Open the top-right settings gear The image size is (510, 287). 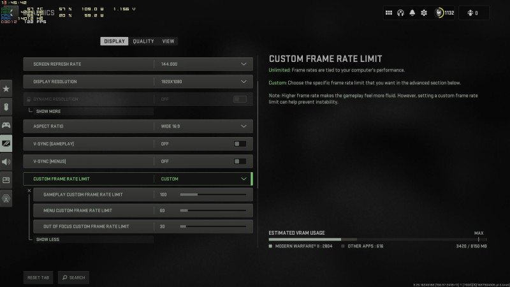(x=424, y=13)
